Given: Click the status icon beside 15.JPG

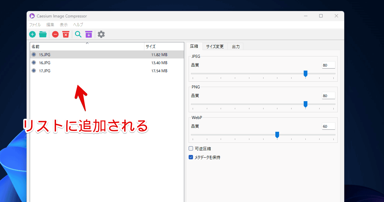Looking at the screenshot, I should (34, 55).
